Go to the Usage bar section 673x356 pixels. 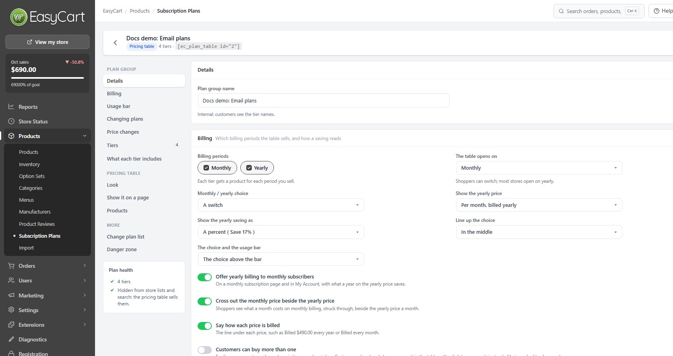pos(144,106)
